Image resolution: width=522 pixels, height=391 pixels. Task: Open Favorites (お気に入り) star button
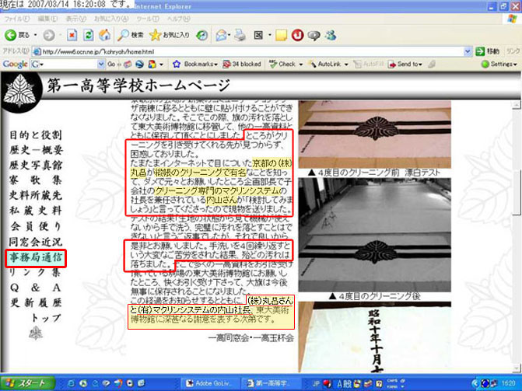170,35
